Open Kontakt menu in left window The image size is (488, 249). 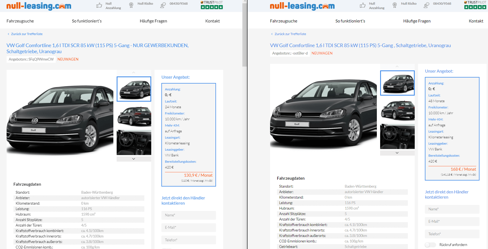[x=212, y=21]
